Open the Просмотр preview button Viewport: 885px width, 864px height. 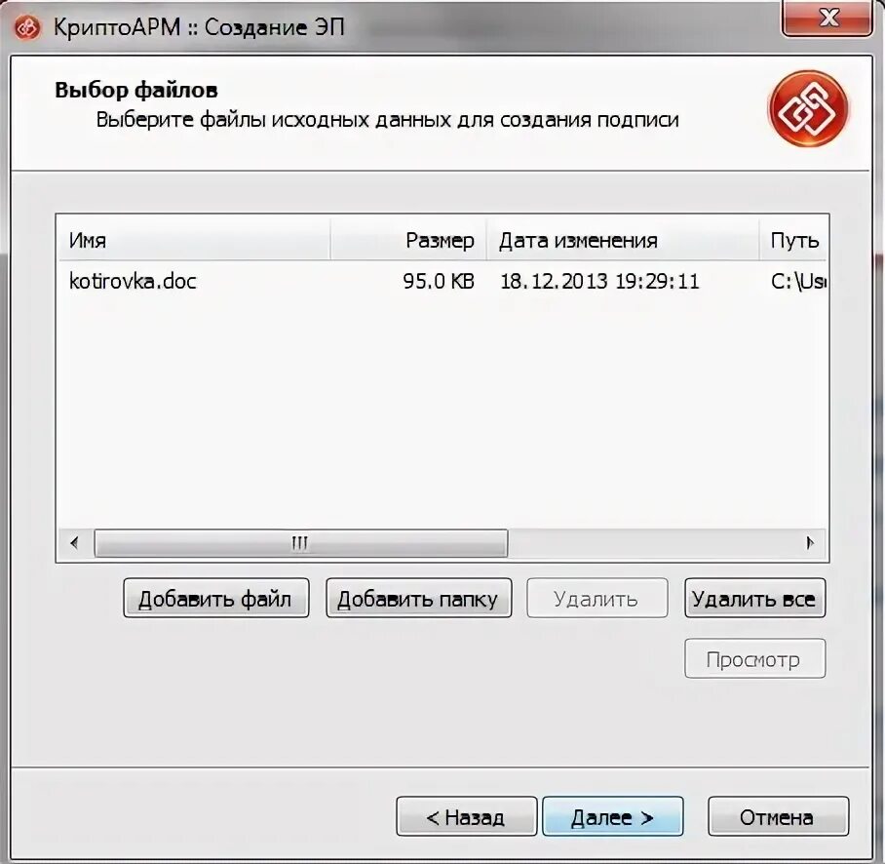click(755, 658)
